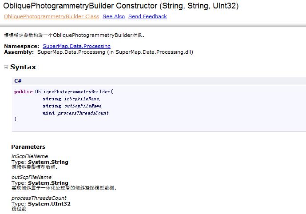Screen dimensions: 306x214
Task: Click 'public' keyword in code block
Action: [x=23, y=92]
